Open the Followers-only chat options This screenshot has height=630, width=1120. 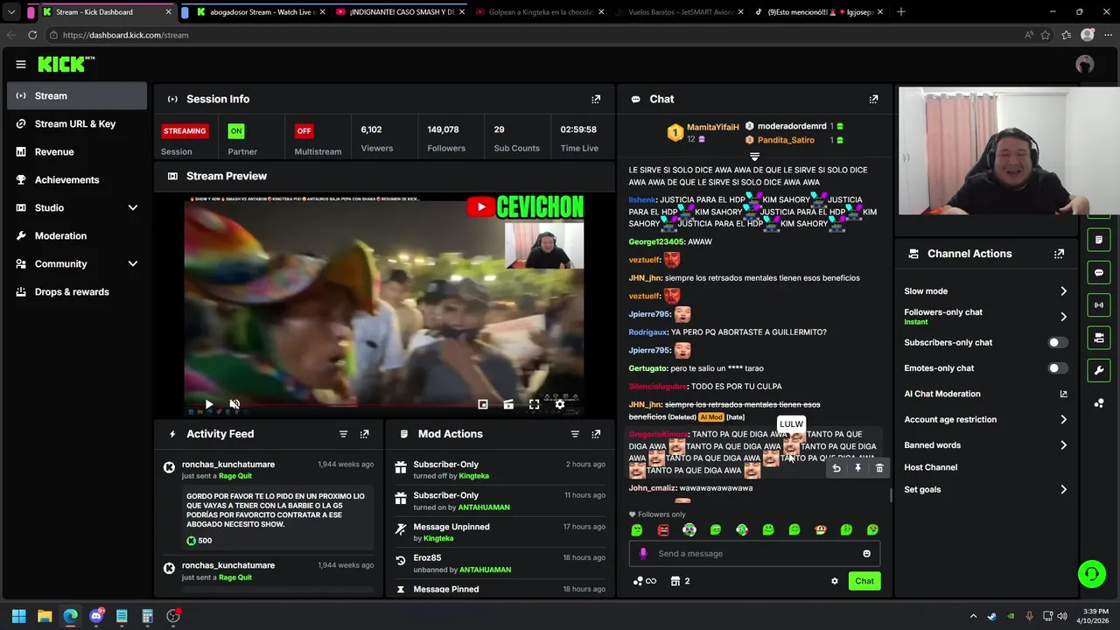click(x=986, y=316)
